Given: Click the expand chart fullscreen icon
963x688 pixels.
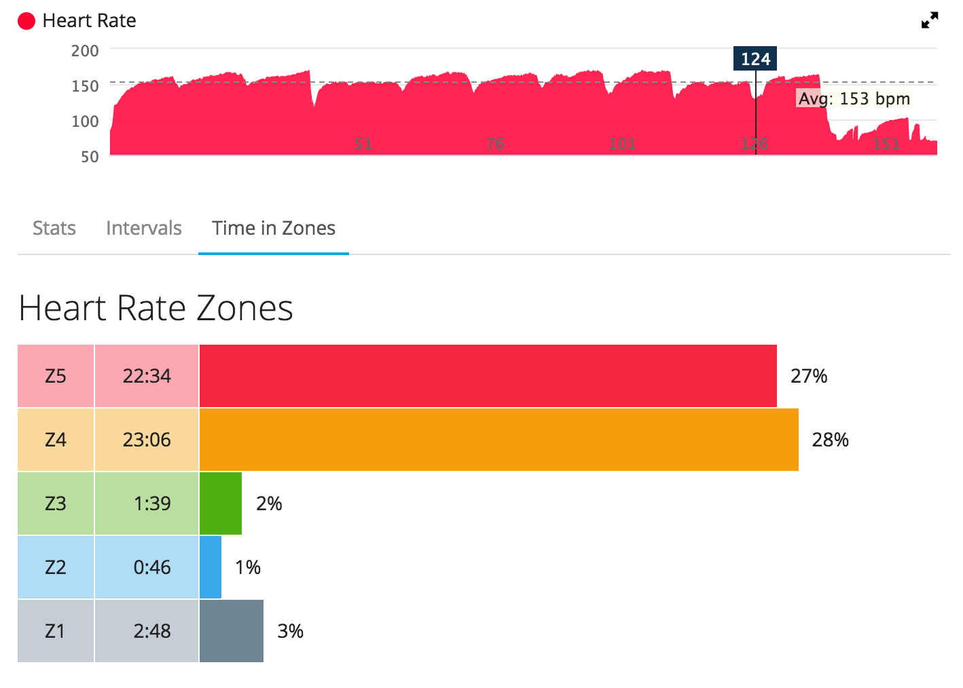Looking at the screenshot, I should tap(929, 20).
